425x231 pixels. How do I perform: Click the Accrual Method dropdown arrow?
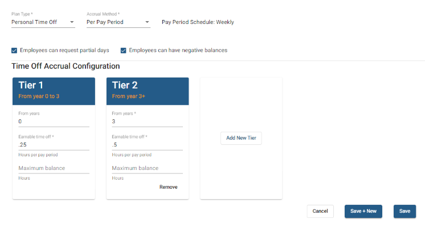pyautogui.click(x=147, y=22)
